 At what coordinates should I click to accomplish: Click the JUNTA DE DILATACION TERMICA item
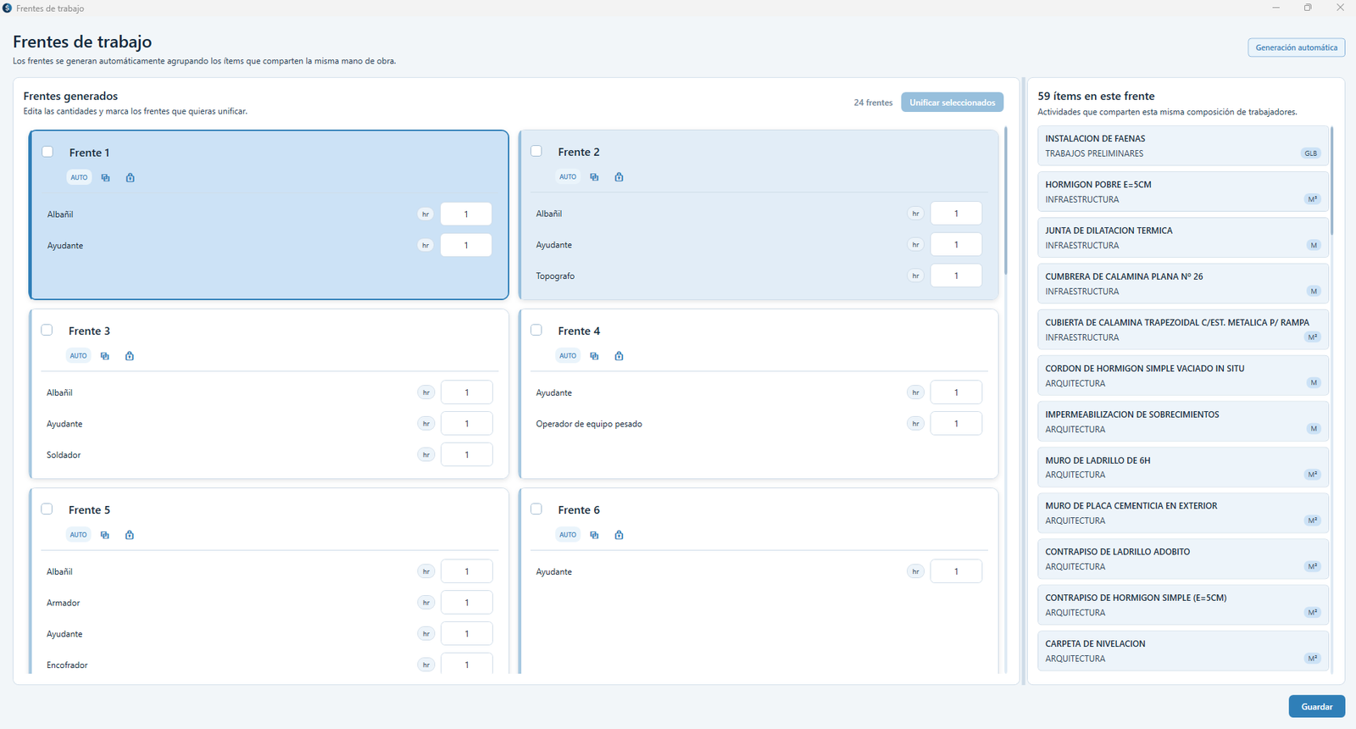1182,237
